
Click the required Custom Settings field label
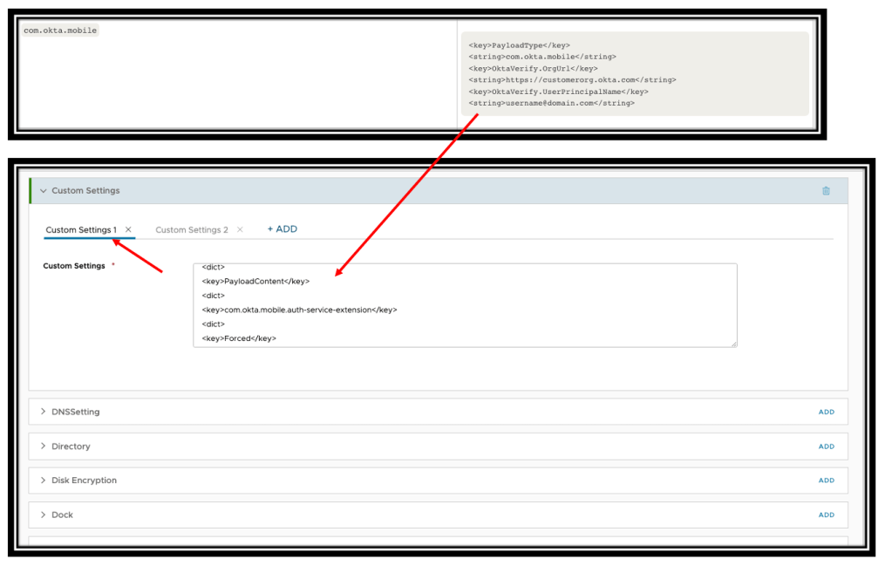tap(74, 266)
